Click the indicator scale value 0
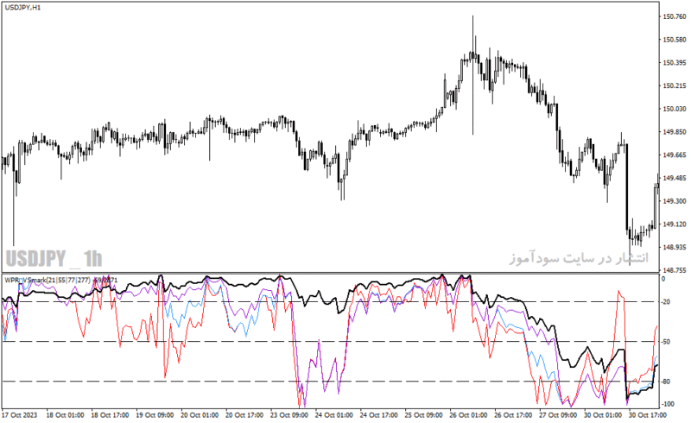This screenshot has width=691, height=423. tap(663, 279)
